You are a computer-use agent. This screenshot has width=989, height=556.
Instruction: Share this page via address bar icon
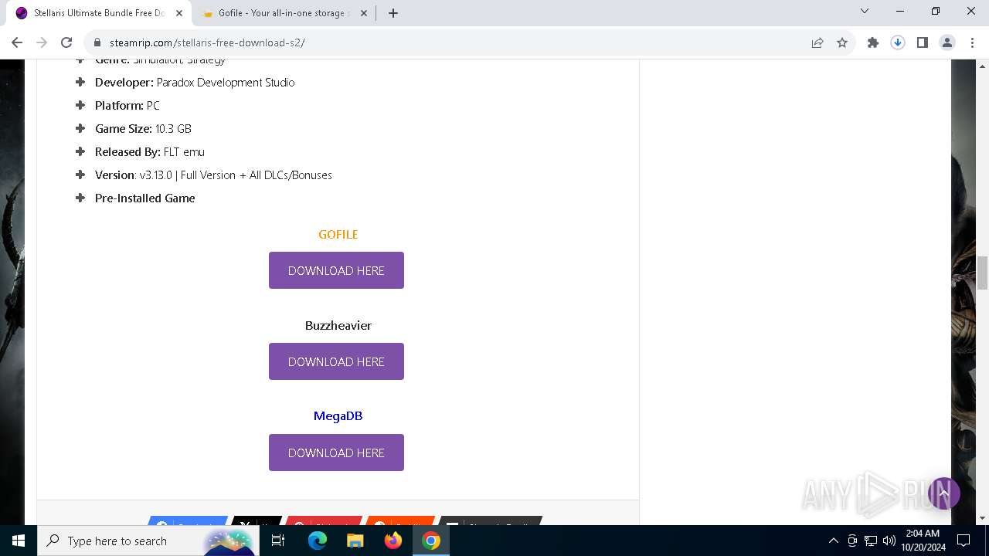point(817,42)
